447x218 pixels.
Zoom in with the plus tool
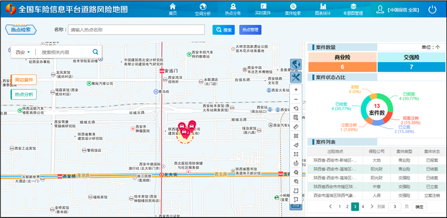(x=296, y=89)
